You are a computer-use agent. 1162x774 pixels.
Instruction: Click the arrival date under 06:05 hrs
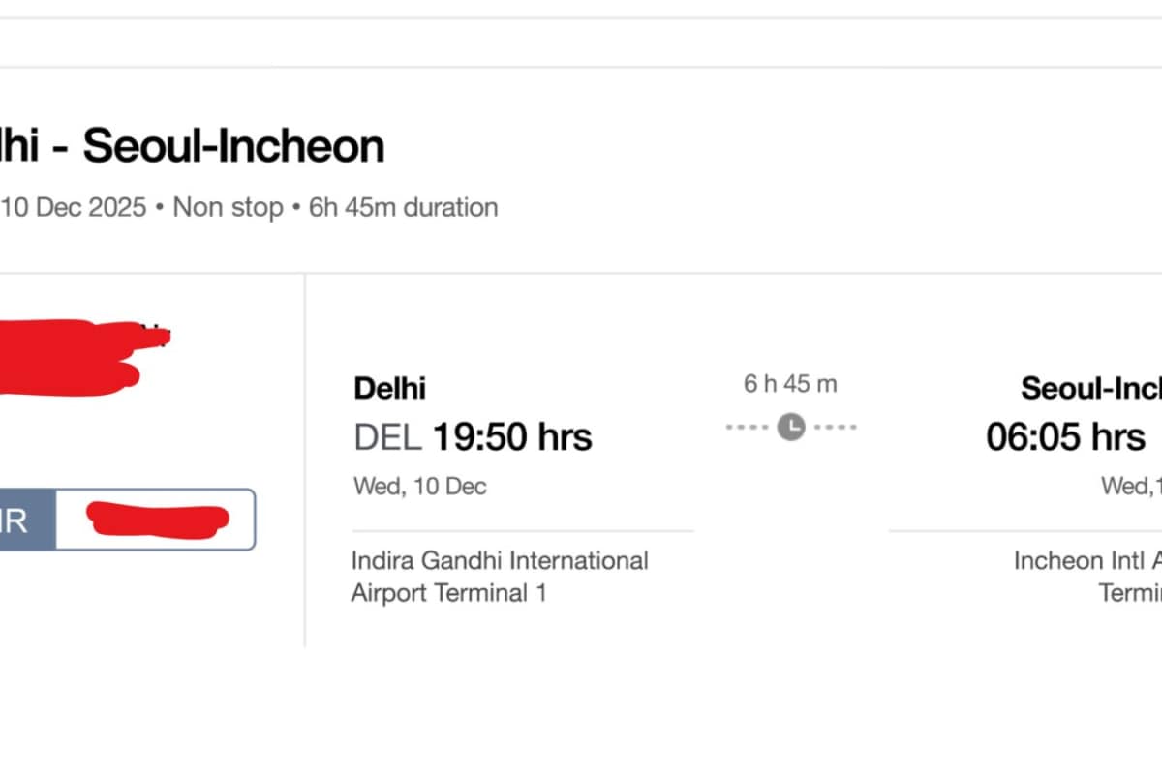coord(1130,486)
